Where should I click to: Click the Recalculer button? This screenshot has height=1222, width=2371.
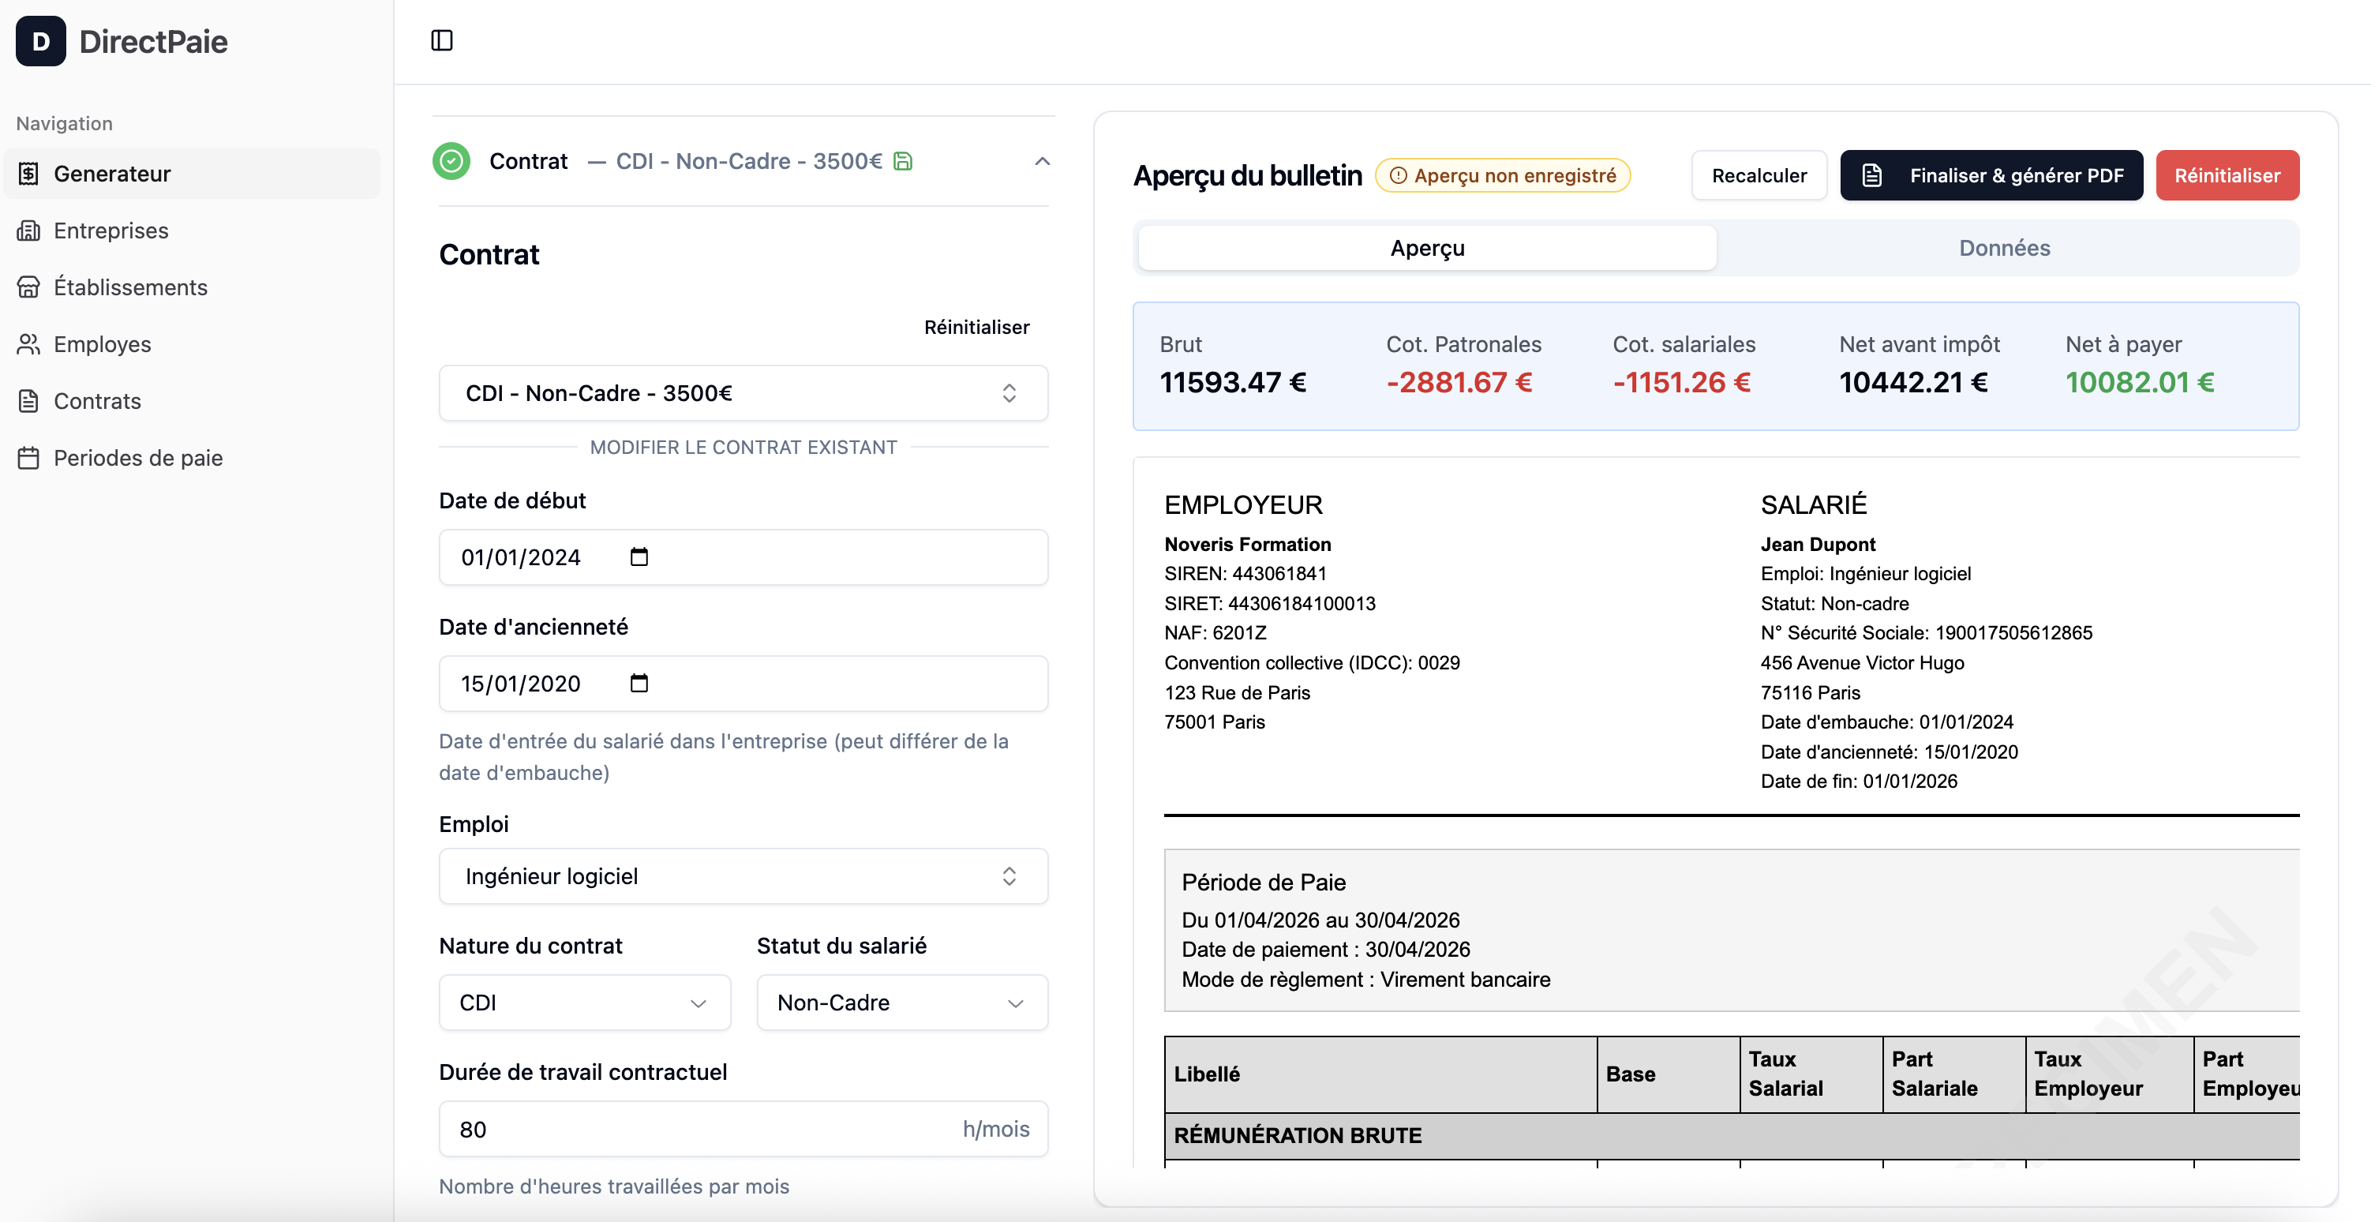1759,175
